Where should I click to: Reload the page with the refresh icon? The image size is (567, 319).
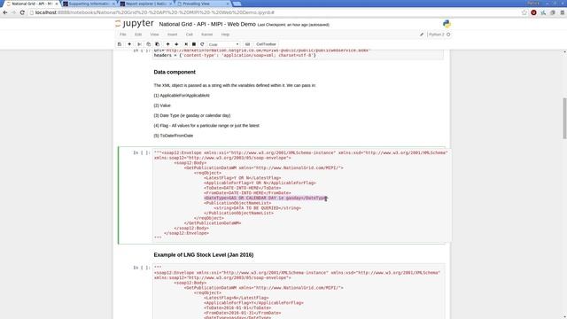coord(22,12)
